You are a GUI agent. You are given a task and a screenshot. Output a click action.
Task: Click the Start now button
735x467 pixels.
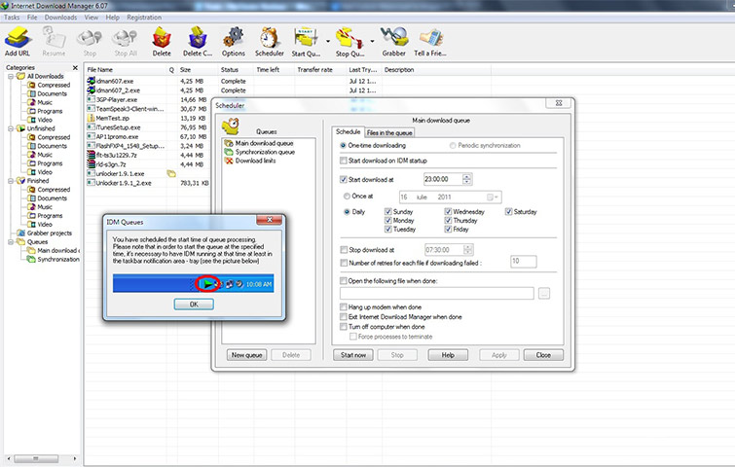[353, 355]
